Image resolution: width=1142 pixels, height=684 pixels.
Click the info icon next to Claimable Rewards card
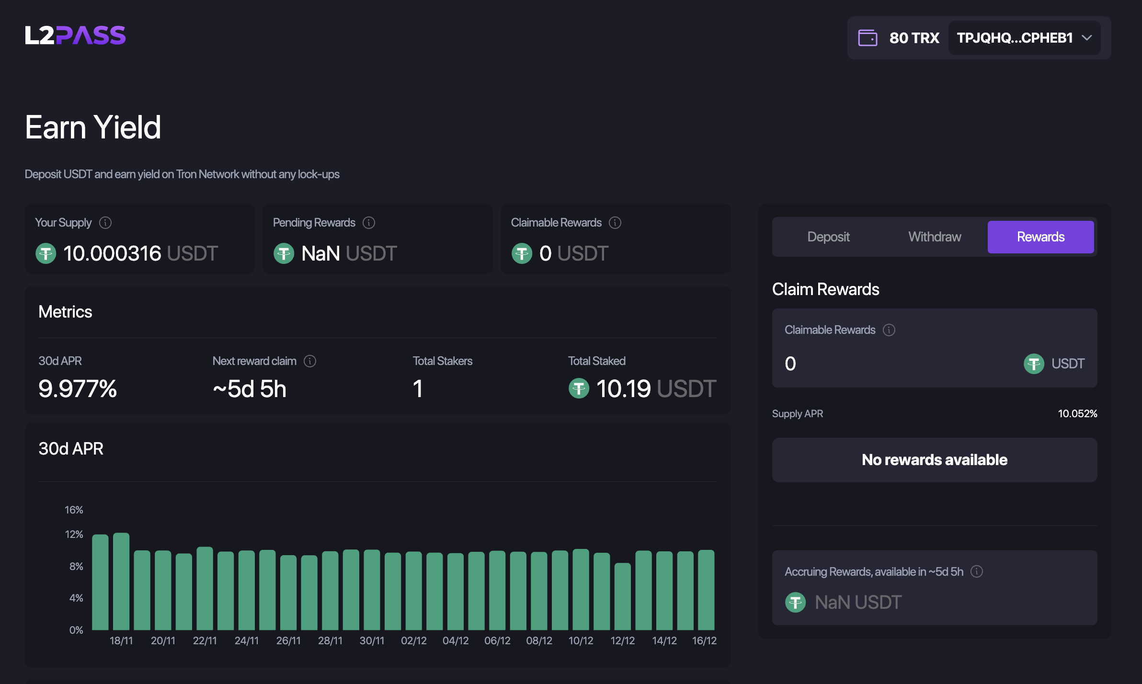tap(615, 222)
